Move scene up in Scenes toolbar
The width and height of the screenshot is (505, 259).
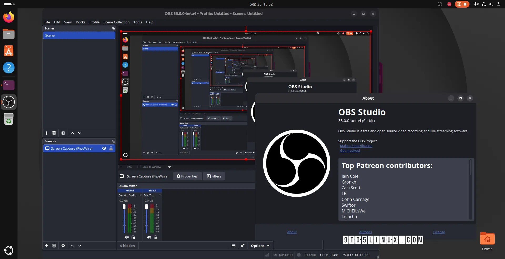tap(72, 133)
